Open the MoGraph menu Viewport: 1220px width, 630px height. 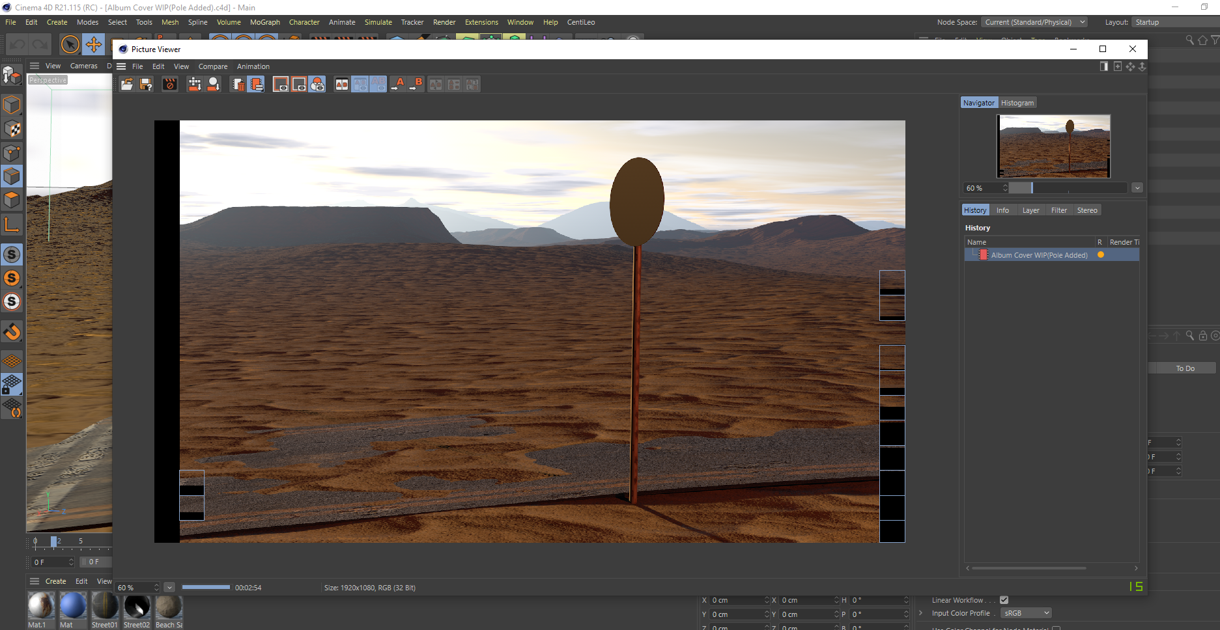(x=265, y=22)
